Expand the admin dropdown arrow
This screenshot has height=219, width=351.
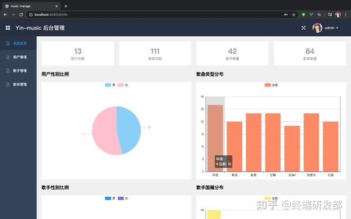click(337, 28)
